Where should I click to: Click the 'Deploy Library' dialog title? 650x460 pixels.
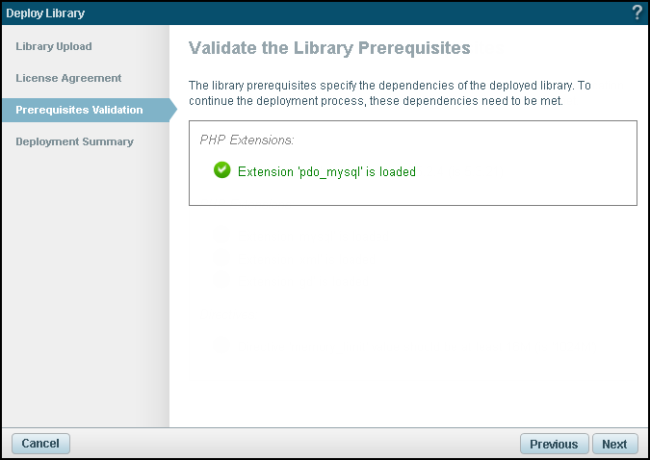tap(45, 13)
